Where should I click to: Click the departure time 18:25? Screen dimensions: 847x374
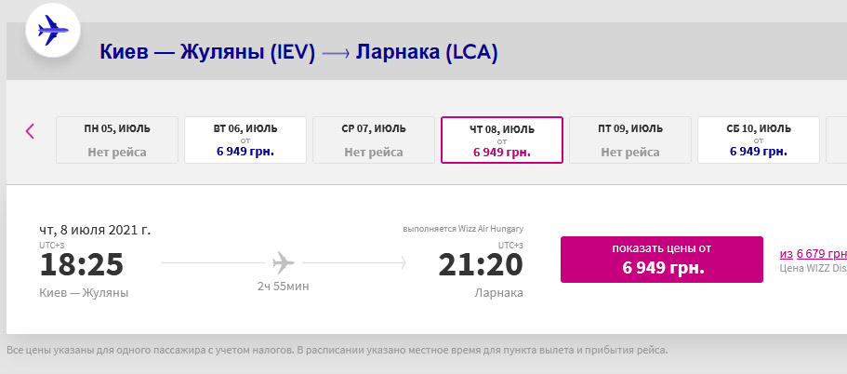[81, 265]
